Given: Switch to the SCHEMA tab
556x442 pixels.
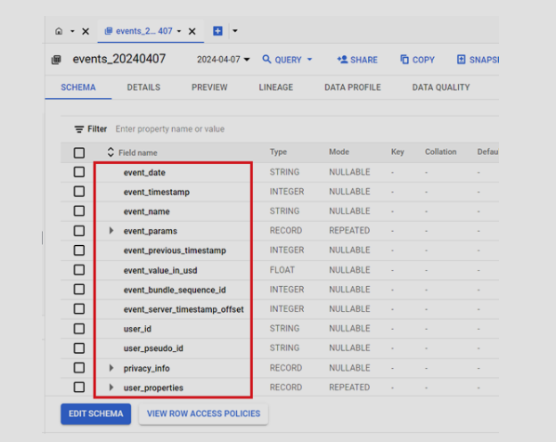Looking at the screenshot, I should 78,87.
